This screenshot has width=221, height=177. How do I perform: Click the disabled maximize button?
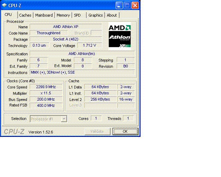(127, 6)
